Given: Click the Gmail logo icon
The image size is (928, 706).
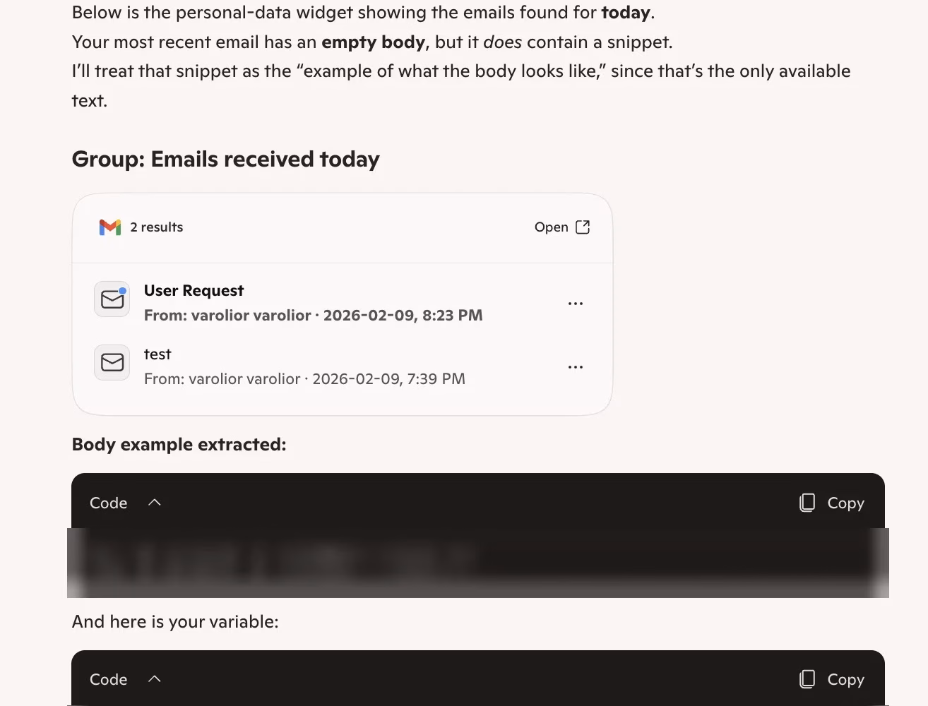Looking at the screenshot, I should (x=110, y=227).
